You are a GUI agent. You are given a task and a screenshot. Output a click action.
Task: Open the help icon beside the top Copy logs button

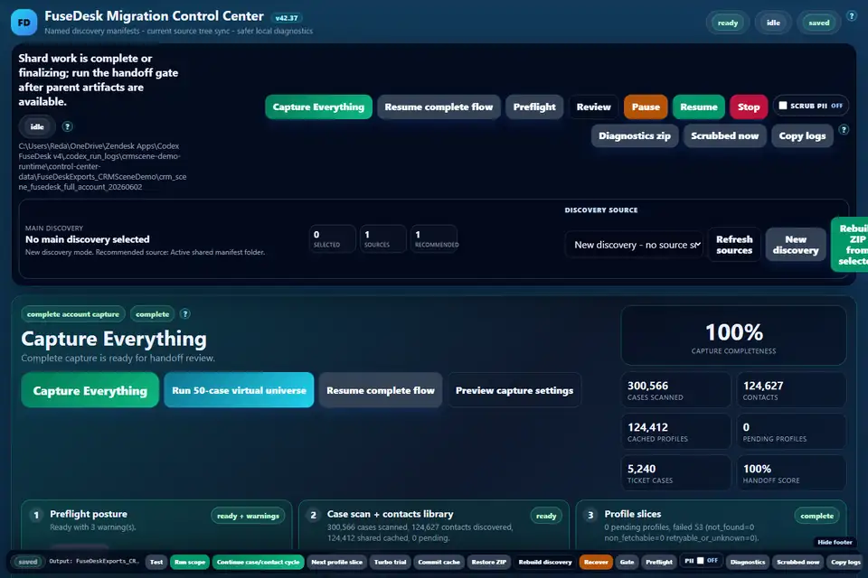(844, 129)
